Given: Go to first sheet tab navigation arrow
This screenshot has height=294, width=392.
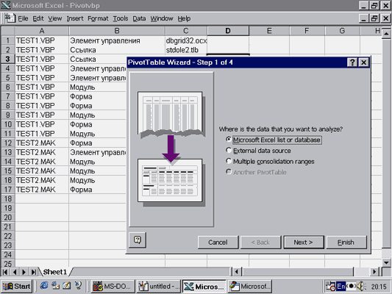Looking at the screenshot, I should click(x=5, y=272).
